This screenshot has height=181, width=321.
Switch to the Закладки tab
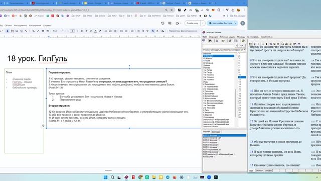[x=216, y=132]
